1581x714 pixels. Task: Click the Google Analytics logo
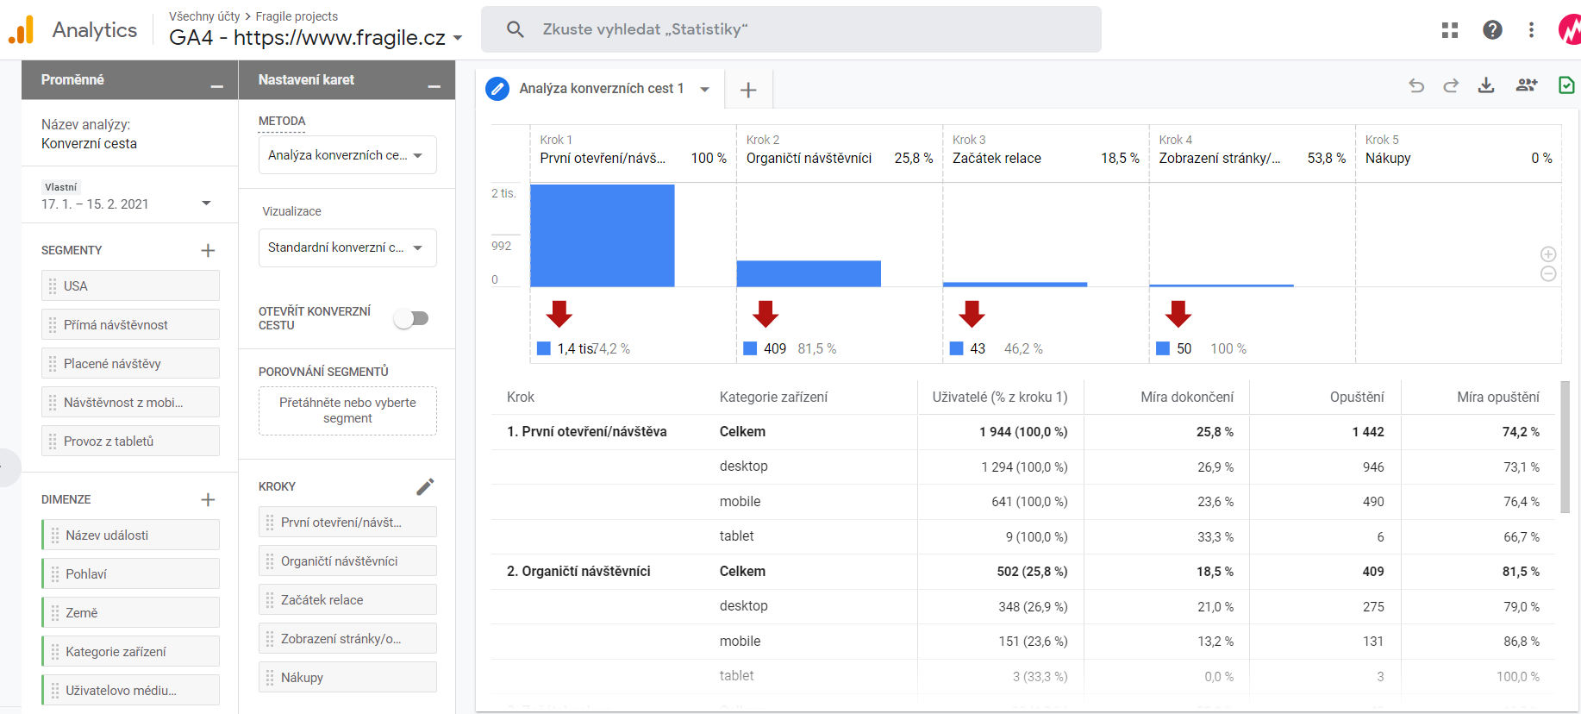coord(21,29)
